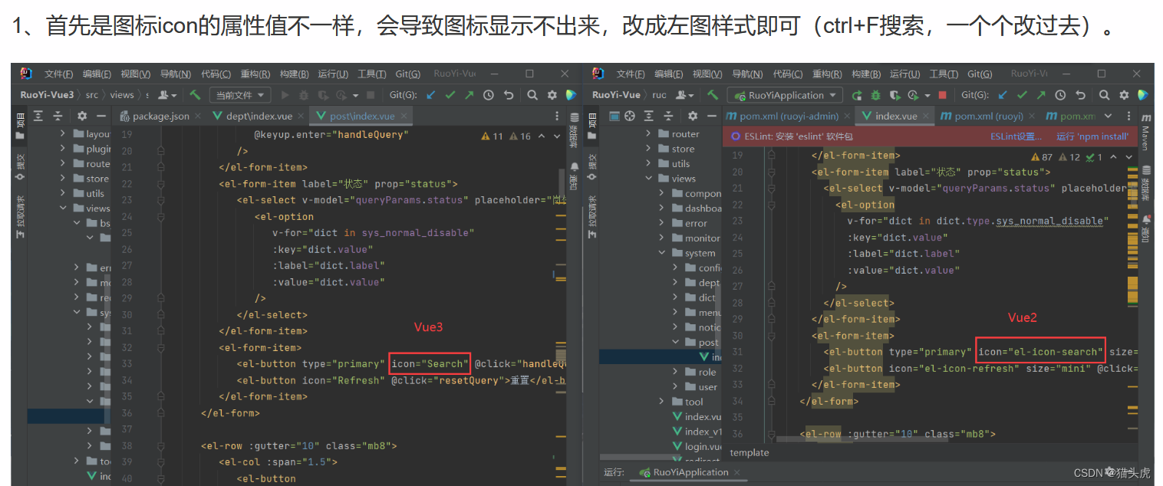This screenshot has height=486, width=1163.
Task: Go to previous highlighted error in RuoYi-Vue editor
Action: pyautogui.click(x=1112, y=156)
